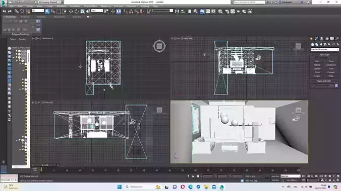Toggle the Window/Crossing selection mode
The height and width of the screenshot is (191, 341).
click(65, 11)
